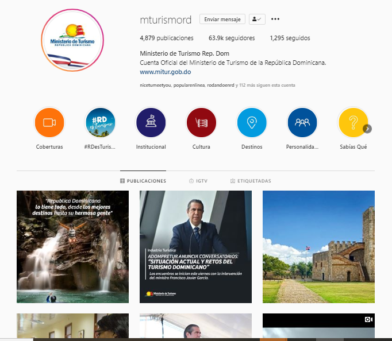Image resolution: width=392 pixels, height=341 pixels.
Task: Switch to the Etiquetadas tab
Action: pyautogui.click(x=251, y=181)
